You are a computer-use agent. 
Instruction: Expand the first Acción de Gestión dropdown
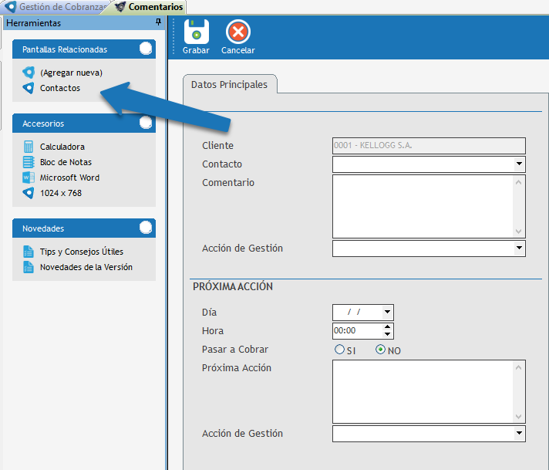click(x=519, y=249)
